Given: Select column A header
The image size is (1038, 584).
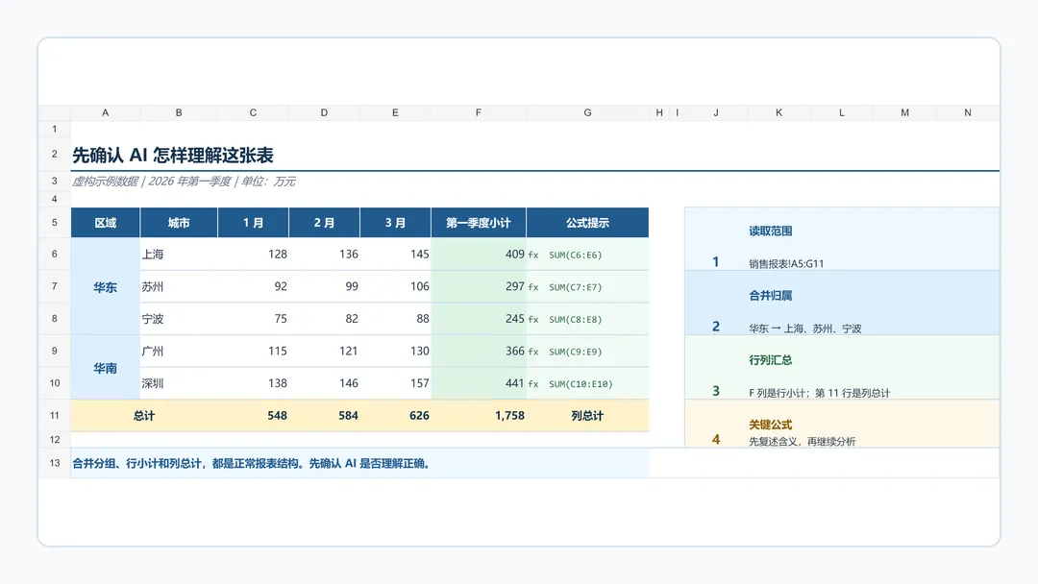Looking at the screenshot, I should tap(106, 113).
